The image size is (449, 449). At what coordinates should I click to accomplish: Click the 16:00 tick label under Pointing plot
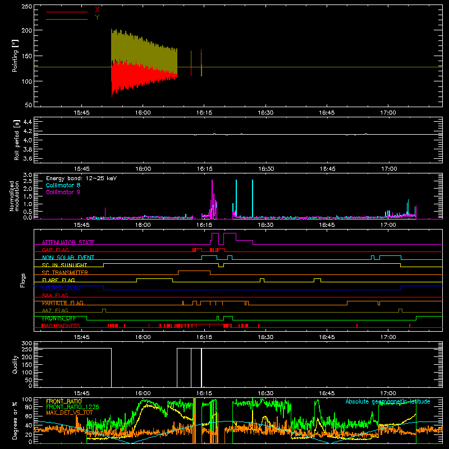pos(143,113)
